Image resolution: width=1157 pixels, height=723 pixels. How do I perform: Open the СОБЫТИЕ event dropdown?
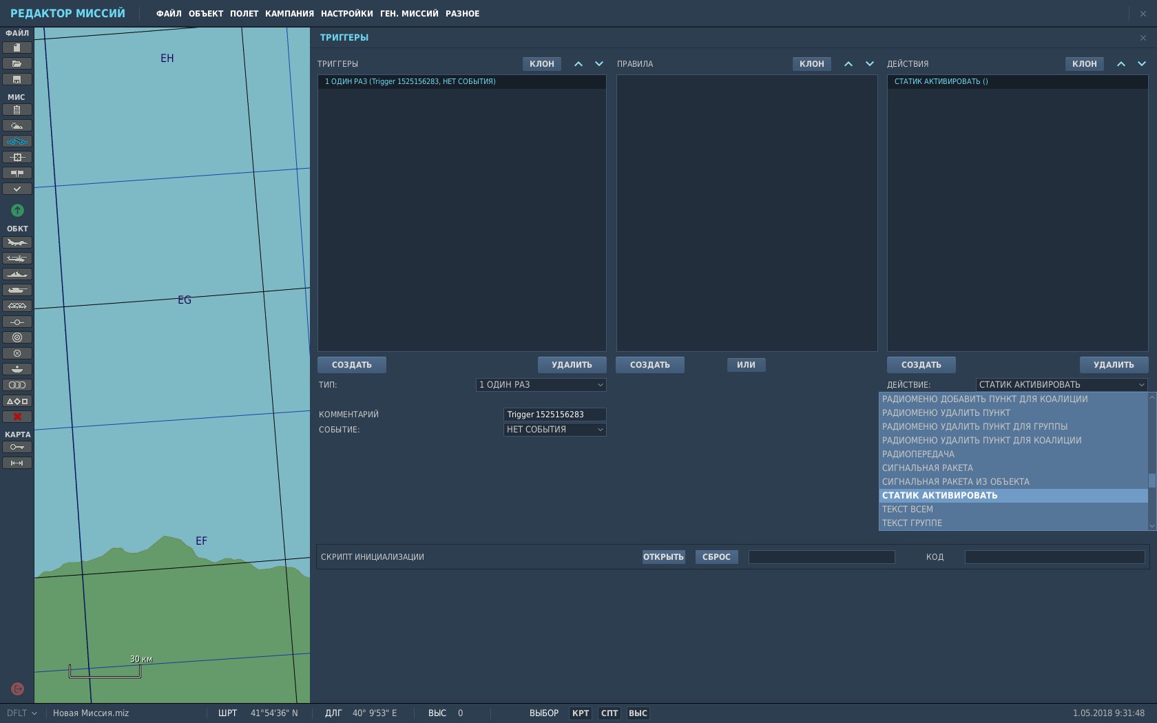click(554, 429)
